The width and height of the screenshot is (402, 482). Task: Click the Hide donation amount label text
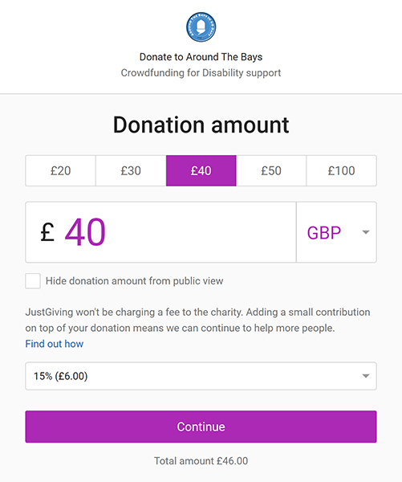(134, 281)
